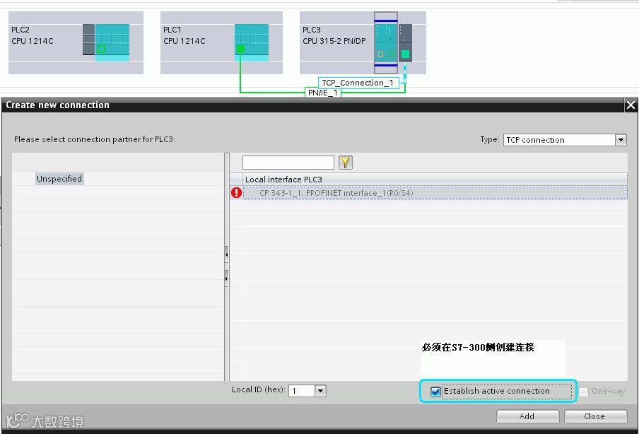Click the Local interface PLC3 column header
This screenshot has height=434, width=639.
(x=435, y=180)
